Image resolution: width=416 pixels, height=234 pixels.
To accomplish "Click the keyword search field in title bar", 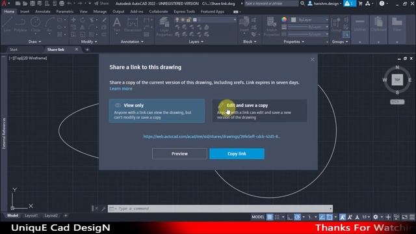I will click(271, 3).
